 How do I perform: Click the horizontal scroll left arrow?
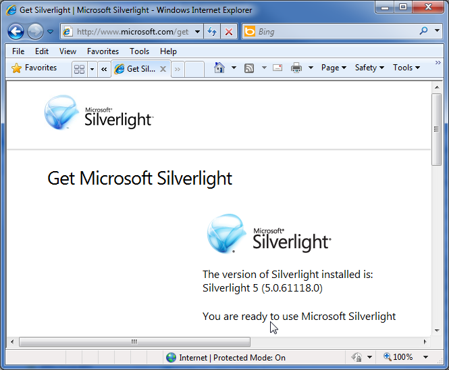(12, 342)
